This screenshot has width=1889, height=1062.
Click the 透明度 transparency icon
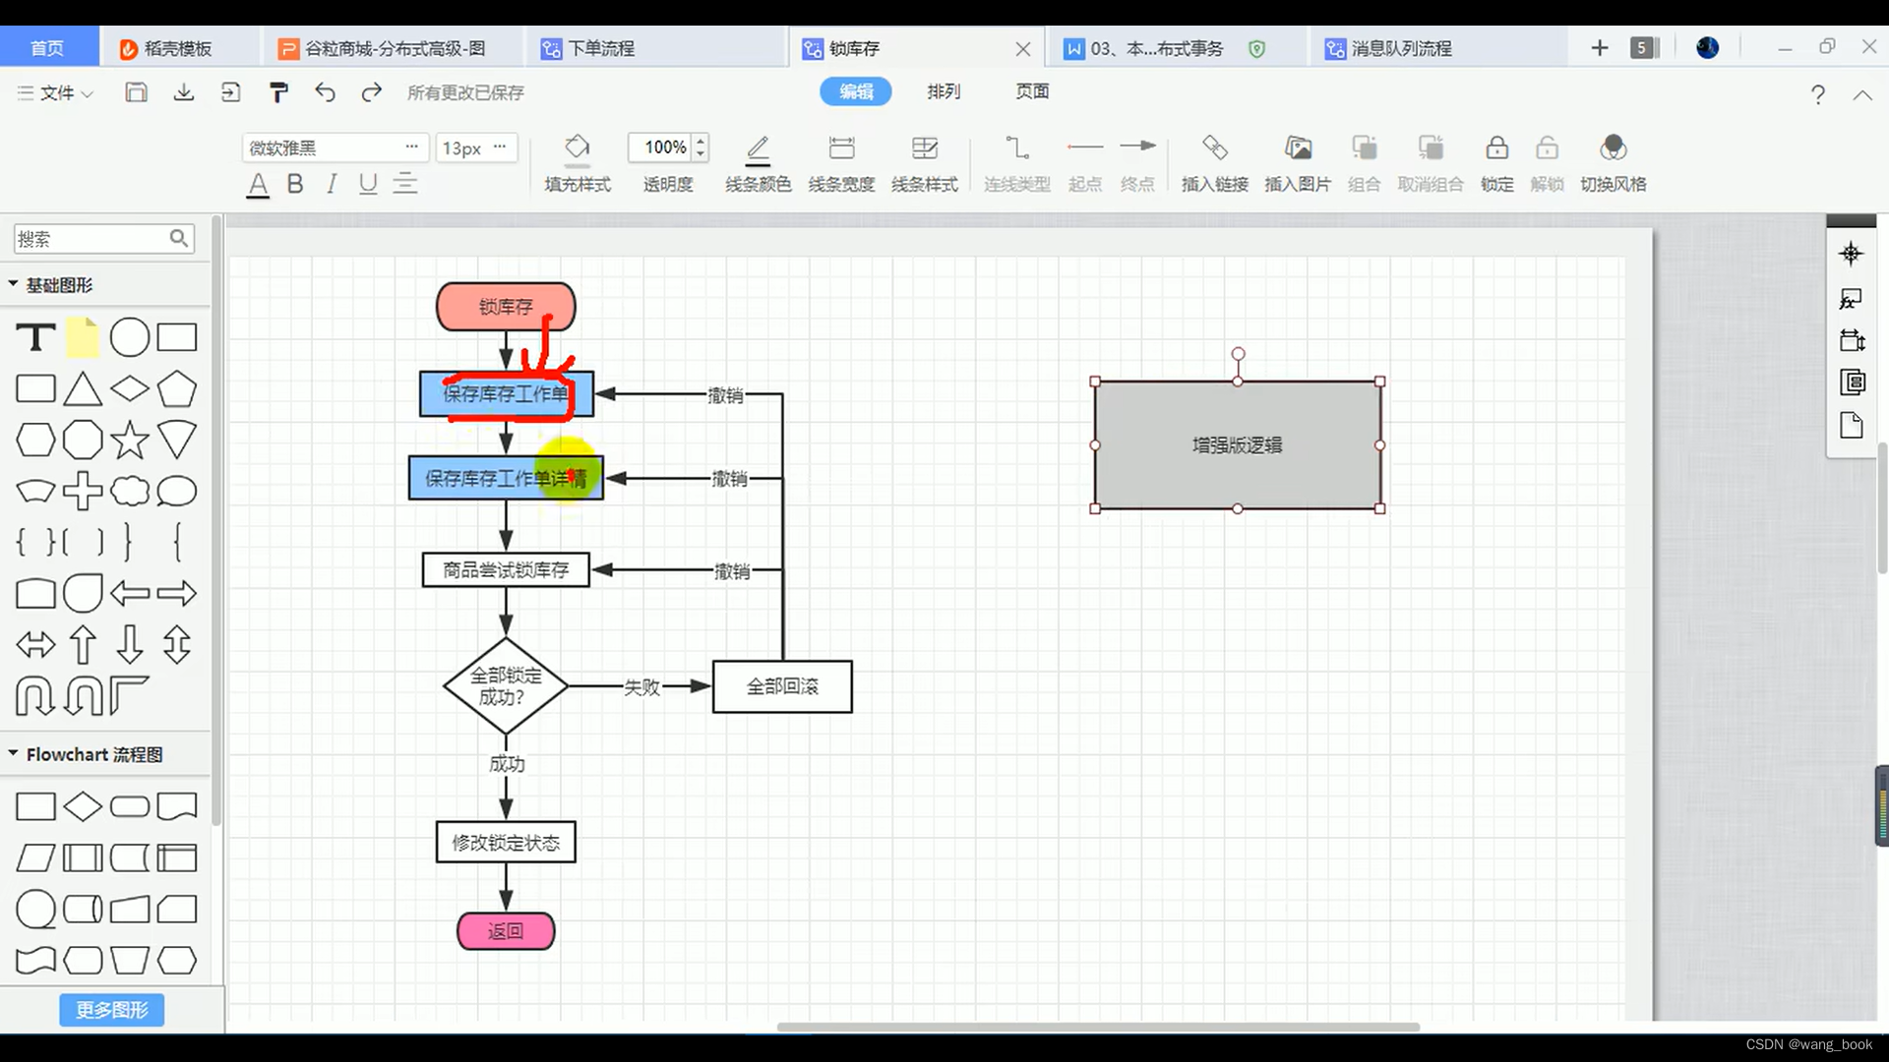coord(665,147)
